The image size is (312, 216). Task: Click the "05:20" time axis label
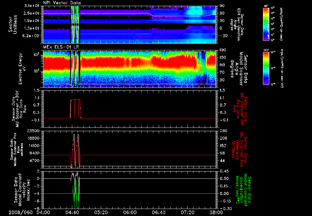101,213
